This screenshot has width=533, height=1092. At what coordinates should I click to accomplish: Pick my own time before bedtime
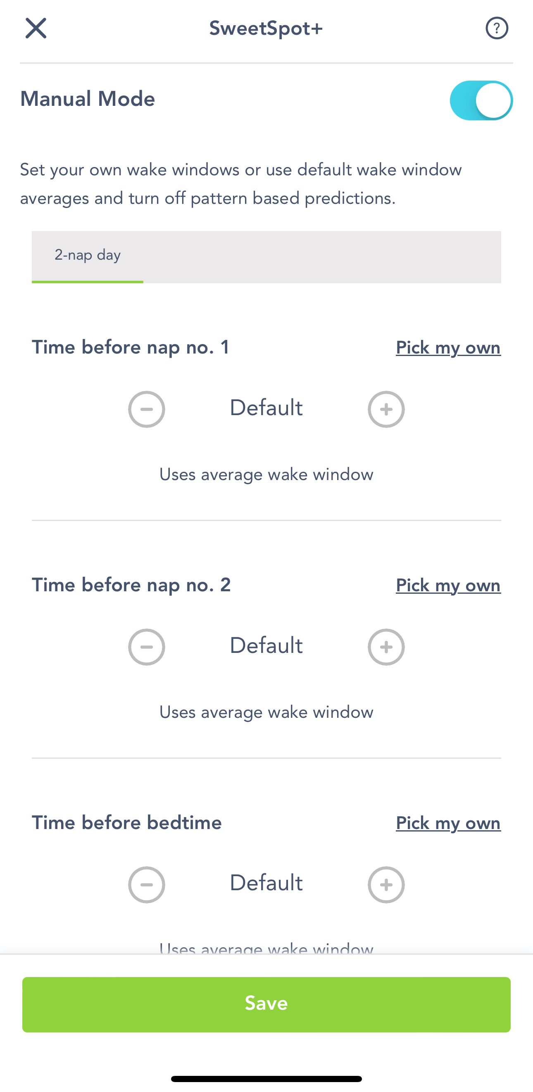tap(448, 823)
